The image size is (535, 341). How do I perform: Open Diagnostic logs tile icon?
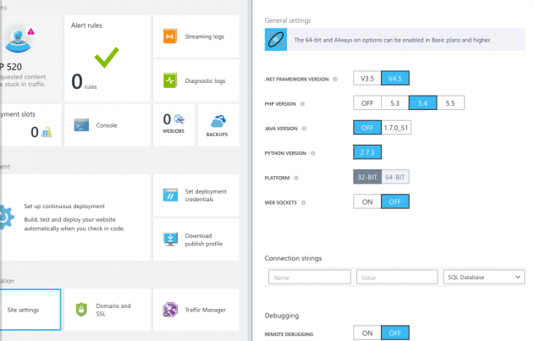click(x=170, y=81)
